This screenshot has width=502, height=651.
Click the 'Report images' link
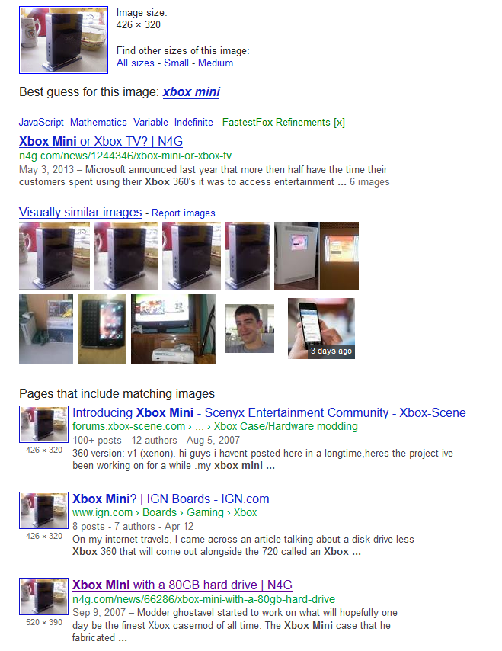184,213
